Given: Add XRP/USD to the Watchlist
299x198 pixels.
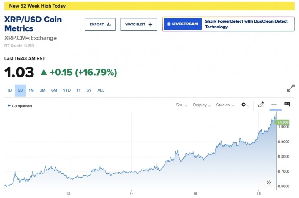Looking at the screenshot, I should (139, 24).
